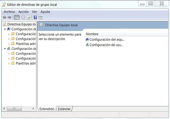
Task: Toggle the show/hide console tree toolbar icon
Action: pos(17,18)
